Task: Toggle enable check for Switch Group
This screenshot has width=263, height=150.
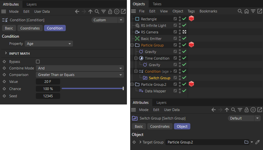Action: pyautogui.click(x=184, y=78)
